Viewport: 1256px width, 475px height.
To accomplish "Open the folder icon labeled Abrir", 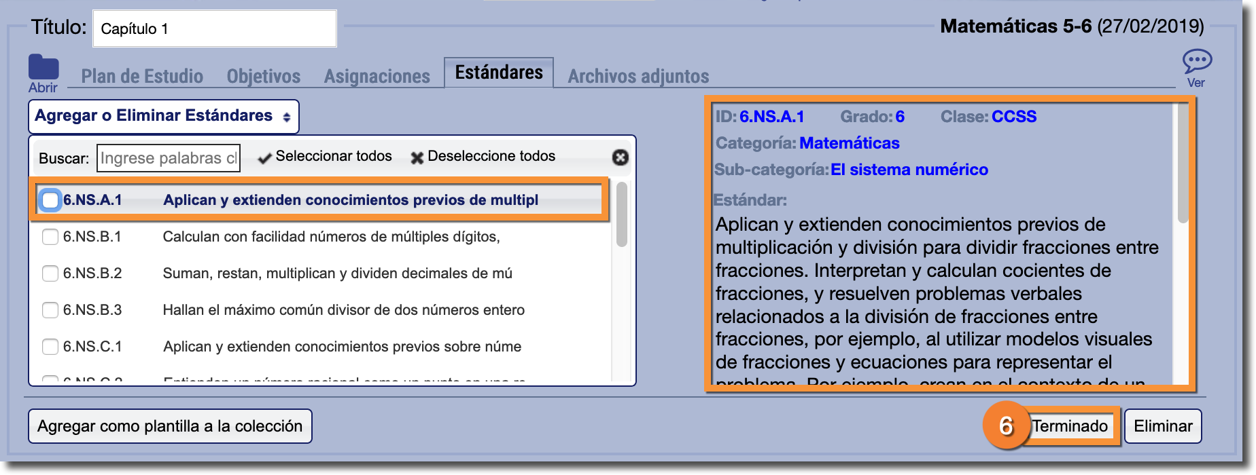I will coord(43,68).
